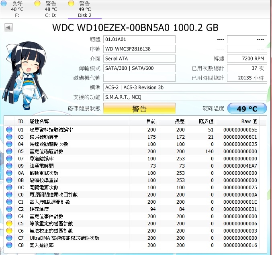
Task: Select the 等候重定的磁區計數 attribute name
Action: click(x=51, y=223)
